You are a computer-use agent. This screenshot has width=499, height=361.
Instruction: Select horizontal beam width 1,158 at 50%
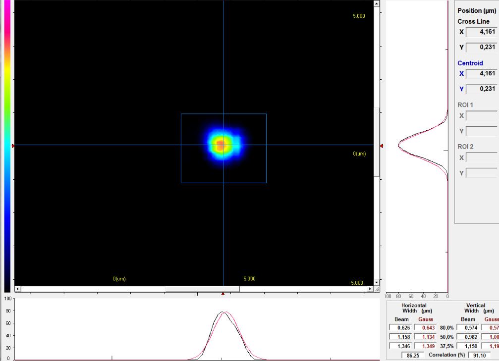pyautogui.click(x=400, y=337)
